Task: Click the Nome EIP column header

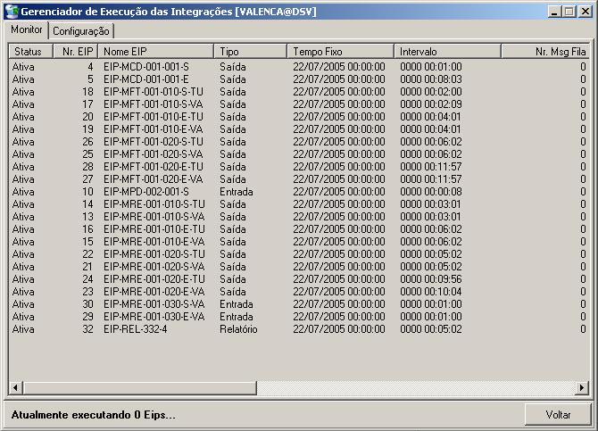Action: [155, 52]
